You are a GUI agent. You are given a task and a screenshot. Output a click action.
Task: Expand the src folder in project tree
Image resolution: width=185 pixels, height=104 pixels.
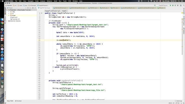(9, 14)
